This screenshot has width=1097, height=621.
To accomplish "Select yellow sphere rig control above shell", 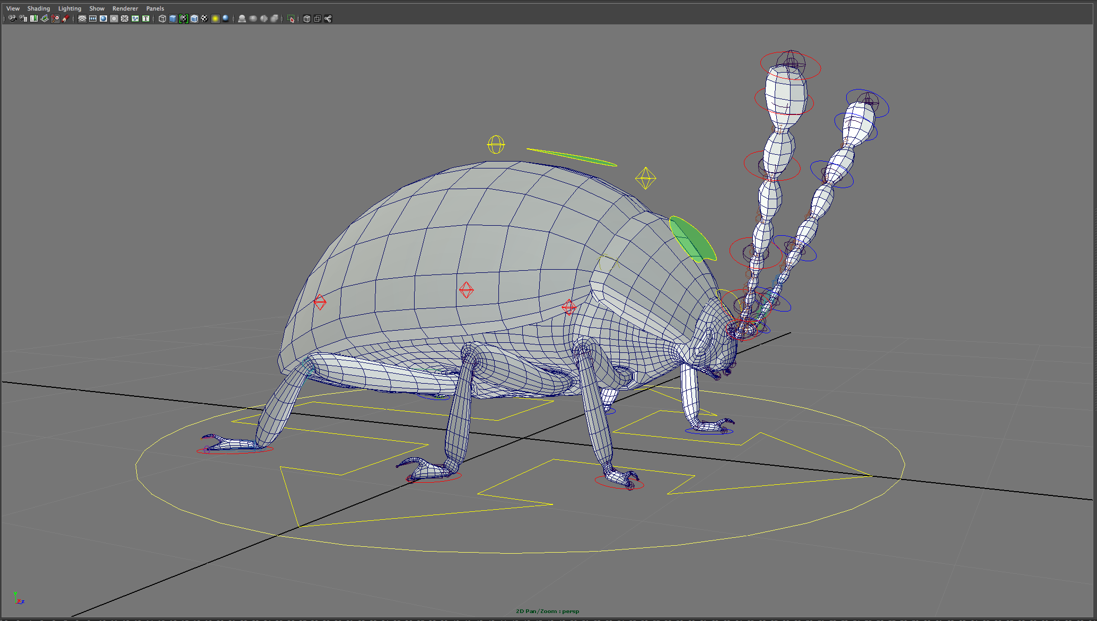I will pos(496,144).
